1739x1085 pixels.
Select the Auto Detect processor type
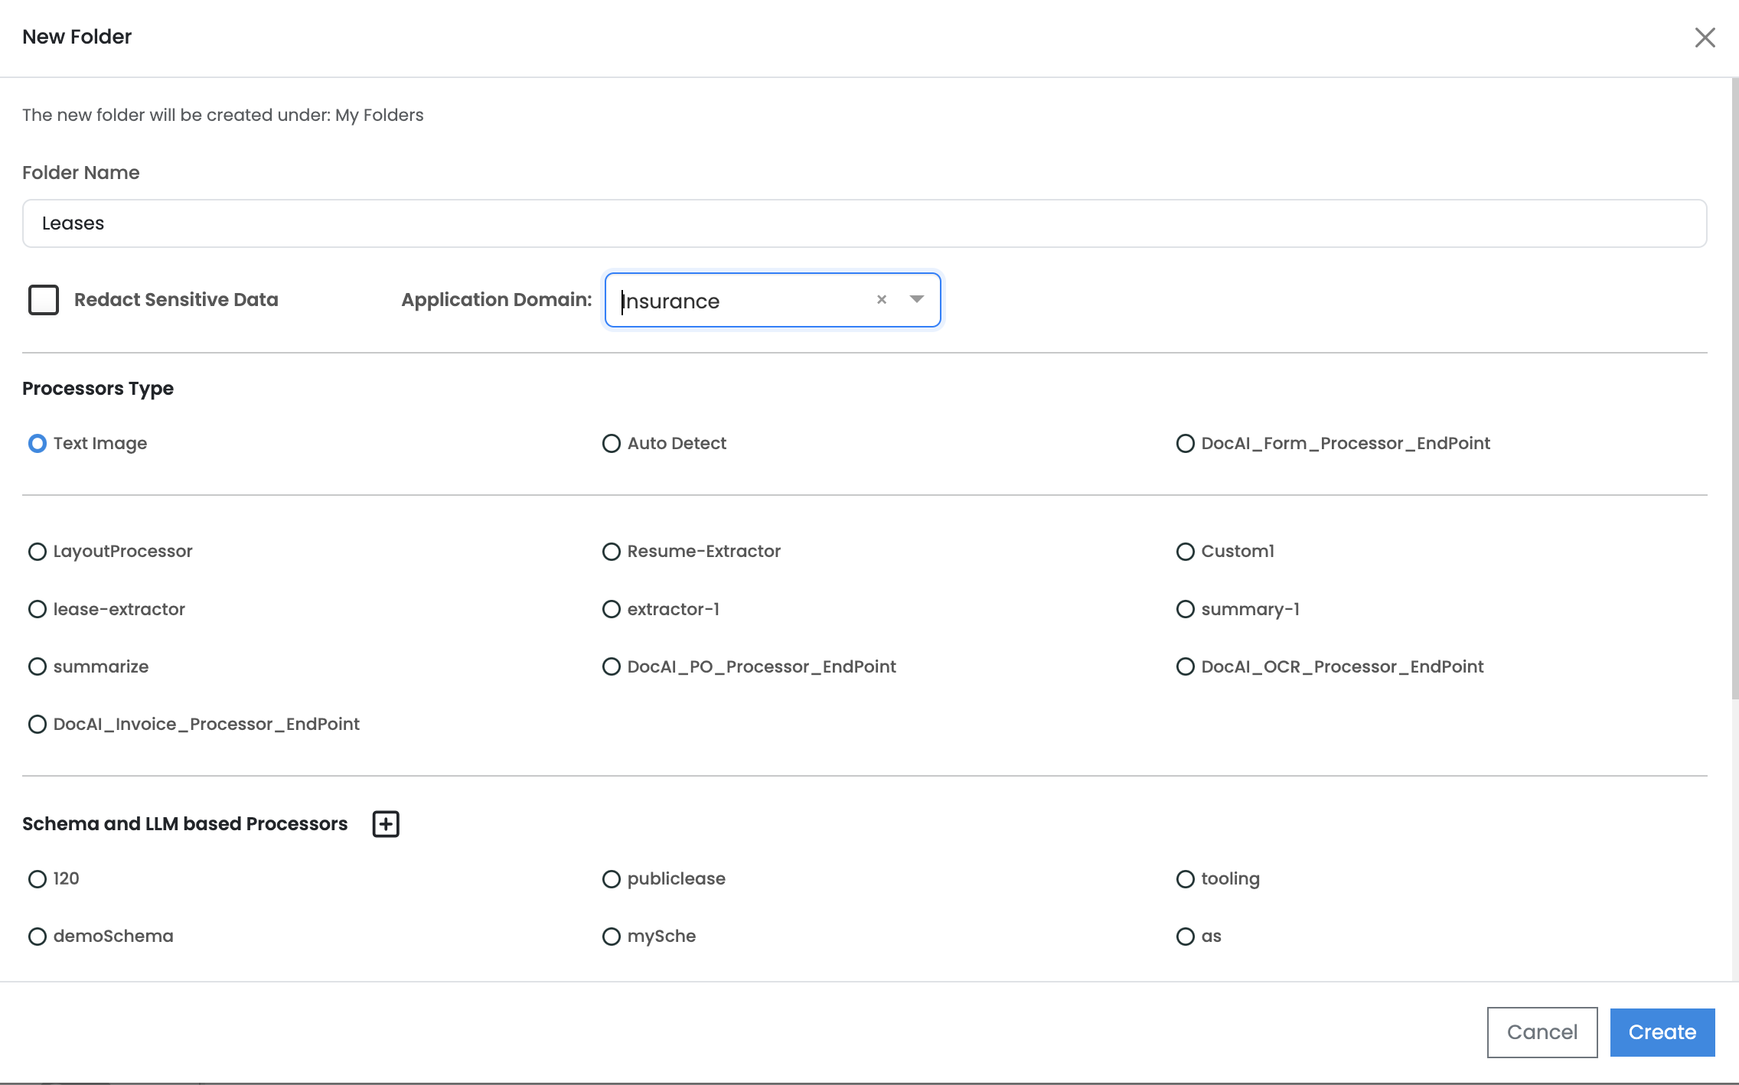click(611, 444)
